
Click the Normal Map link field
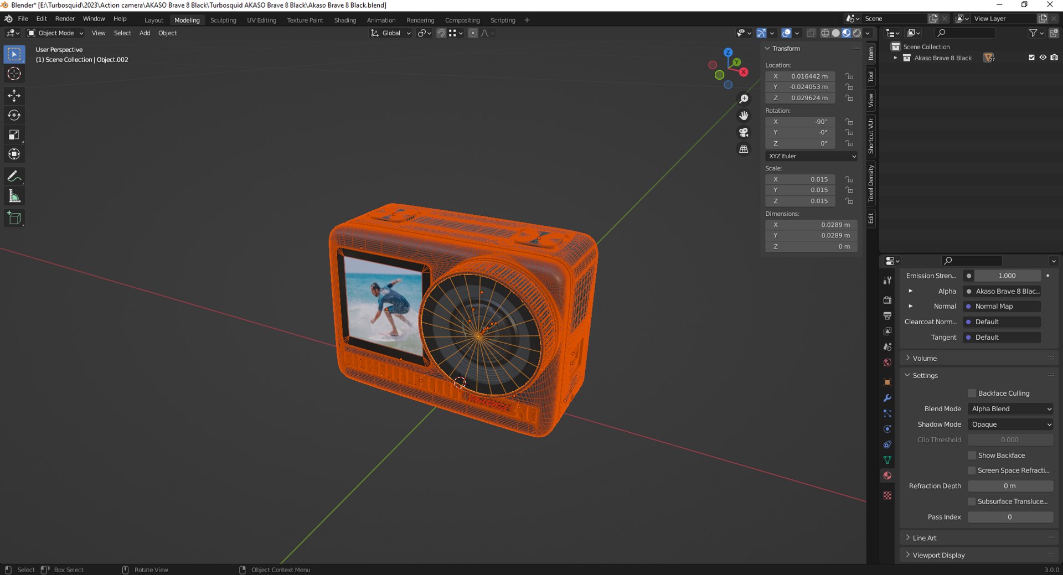1003,306
